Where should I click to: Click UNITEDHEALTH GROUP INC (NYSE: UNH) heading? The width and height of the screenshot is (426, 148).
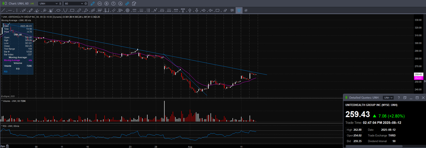click(x=371, y=105)
